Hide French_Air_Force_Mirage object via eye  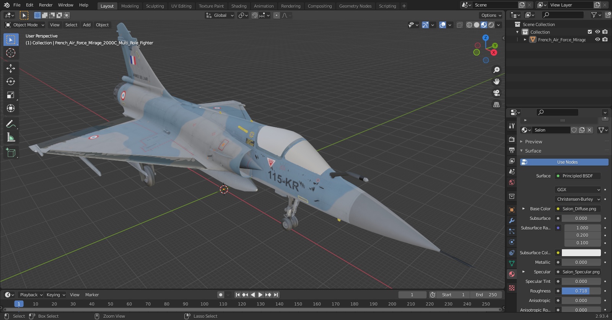tap(597, 39)
